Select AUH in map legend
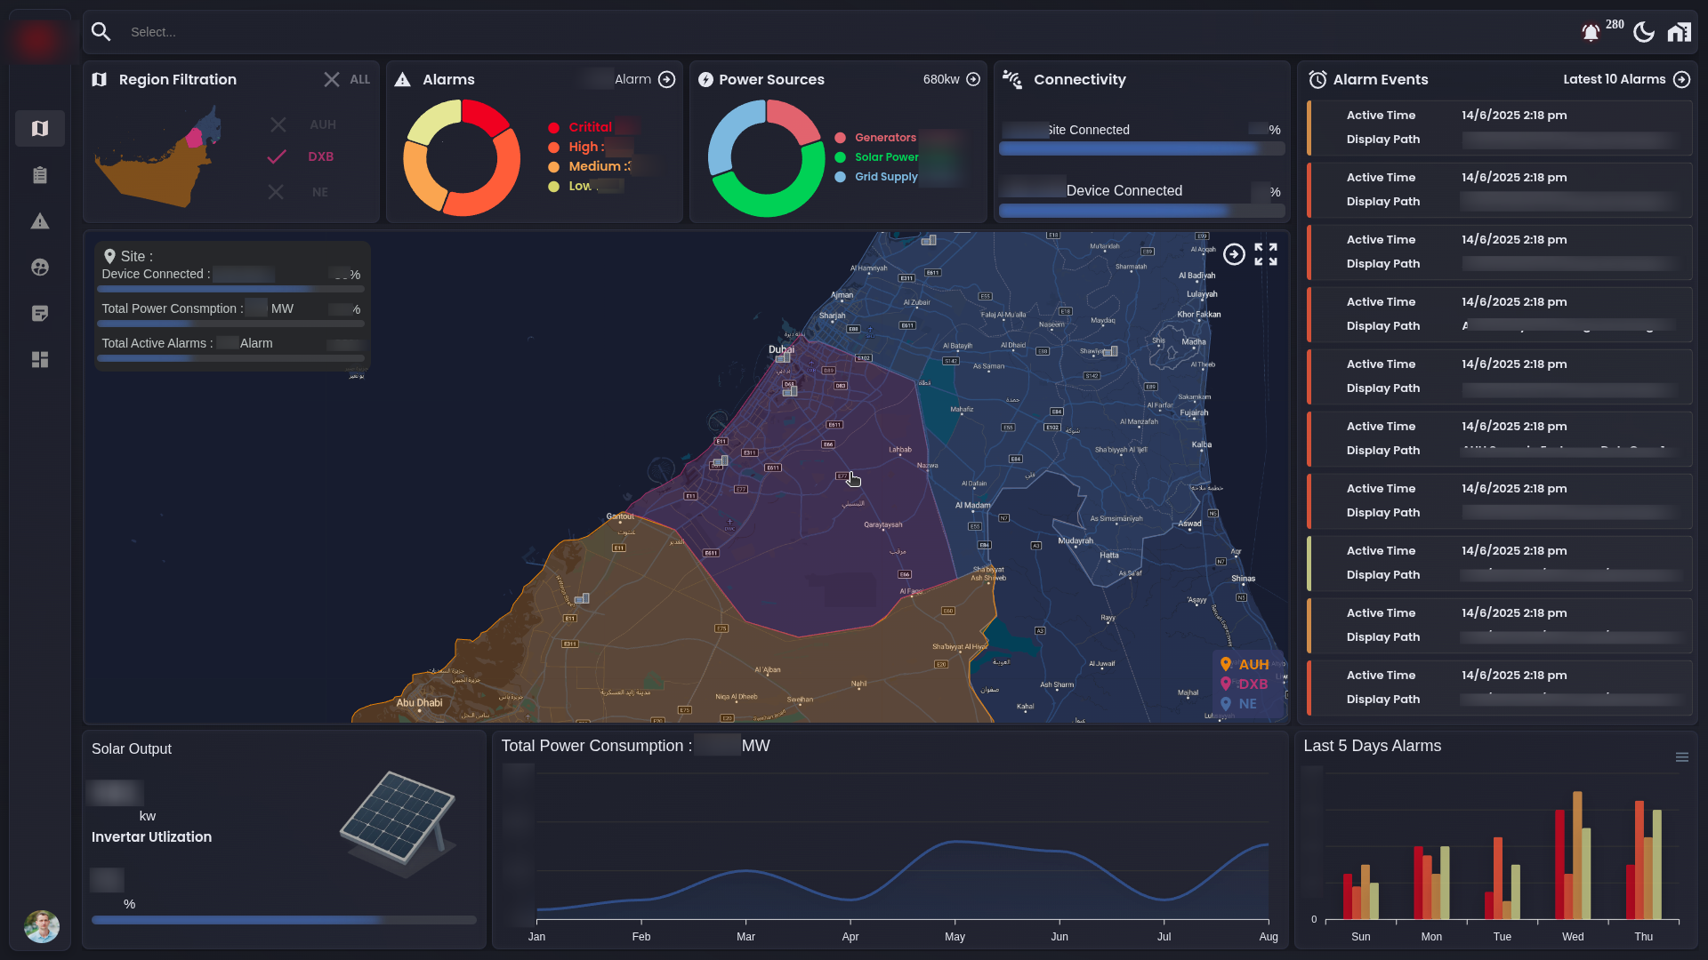This screenshot has width=1708, height=960. (1245, 665)
